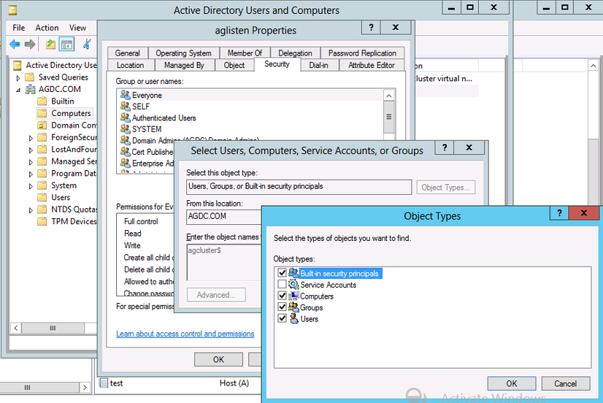Click the Domain Controllers OU icon
This screenshot has width=603, height=403.
click(x=42, y=126)
